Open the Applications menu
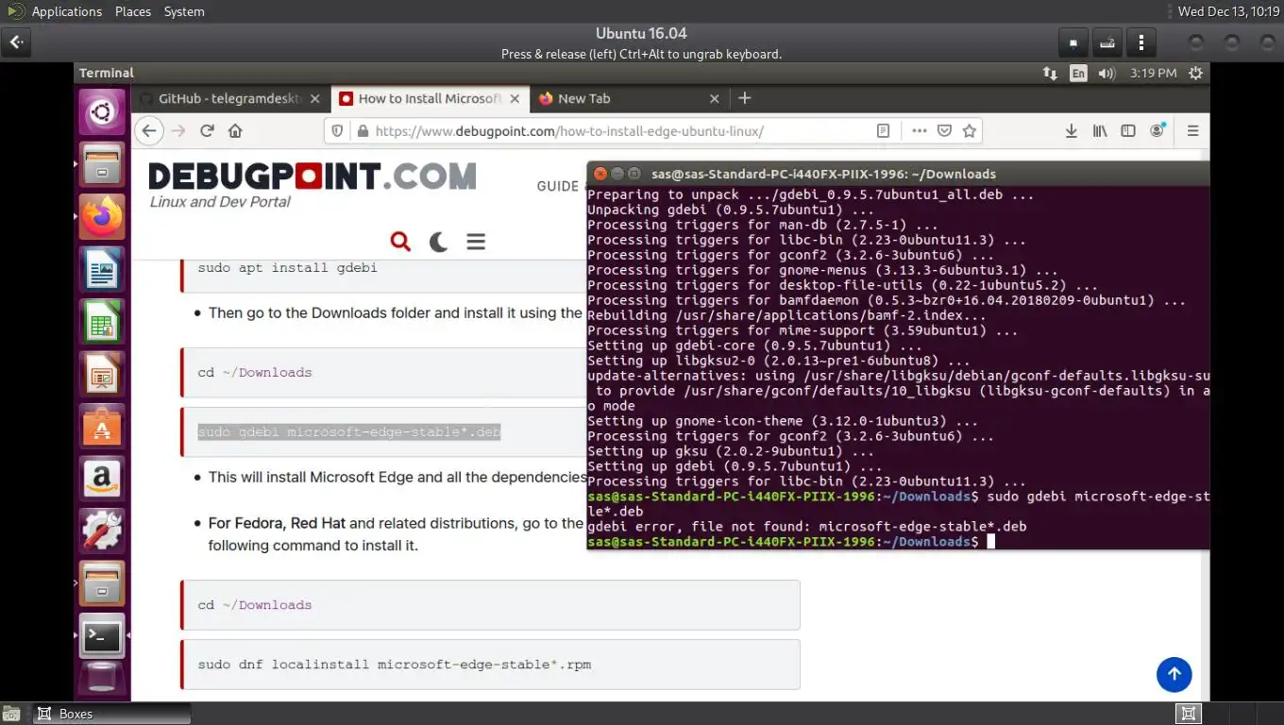This screenshot has height=725, width=1284. pyautogui.click(x=66, y=11)
